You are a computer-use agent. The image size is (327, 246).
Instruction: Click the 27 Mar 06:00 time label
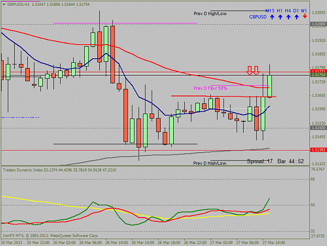tap(247, 242)
